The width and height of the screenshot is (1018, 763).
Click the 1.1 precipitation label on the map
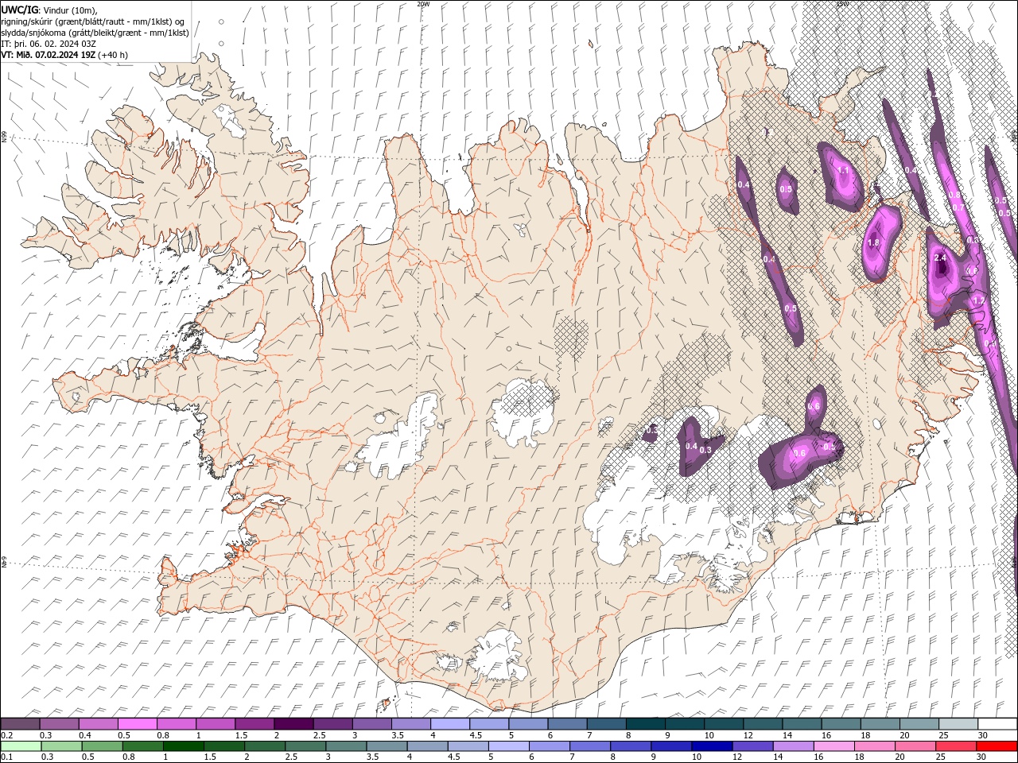pos(843,170)
